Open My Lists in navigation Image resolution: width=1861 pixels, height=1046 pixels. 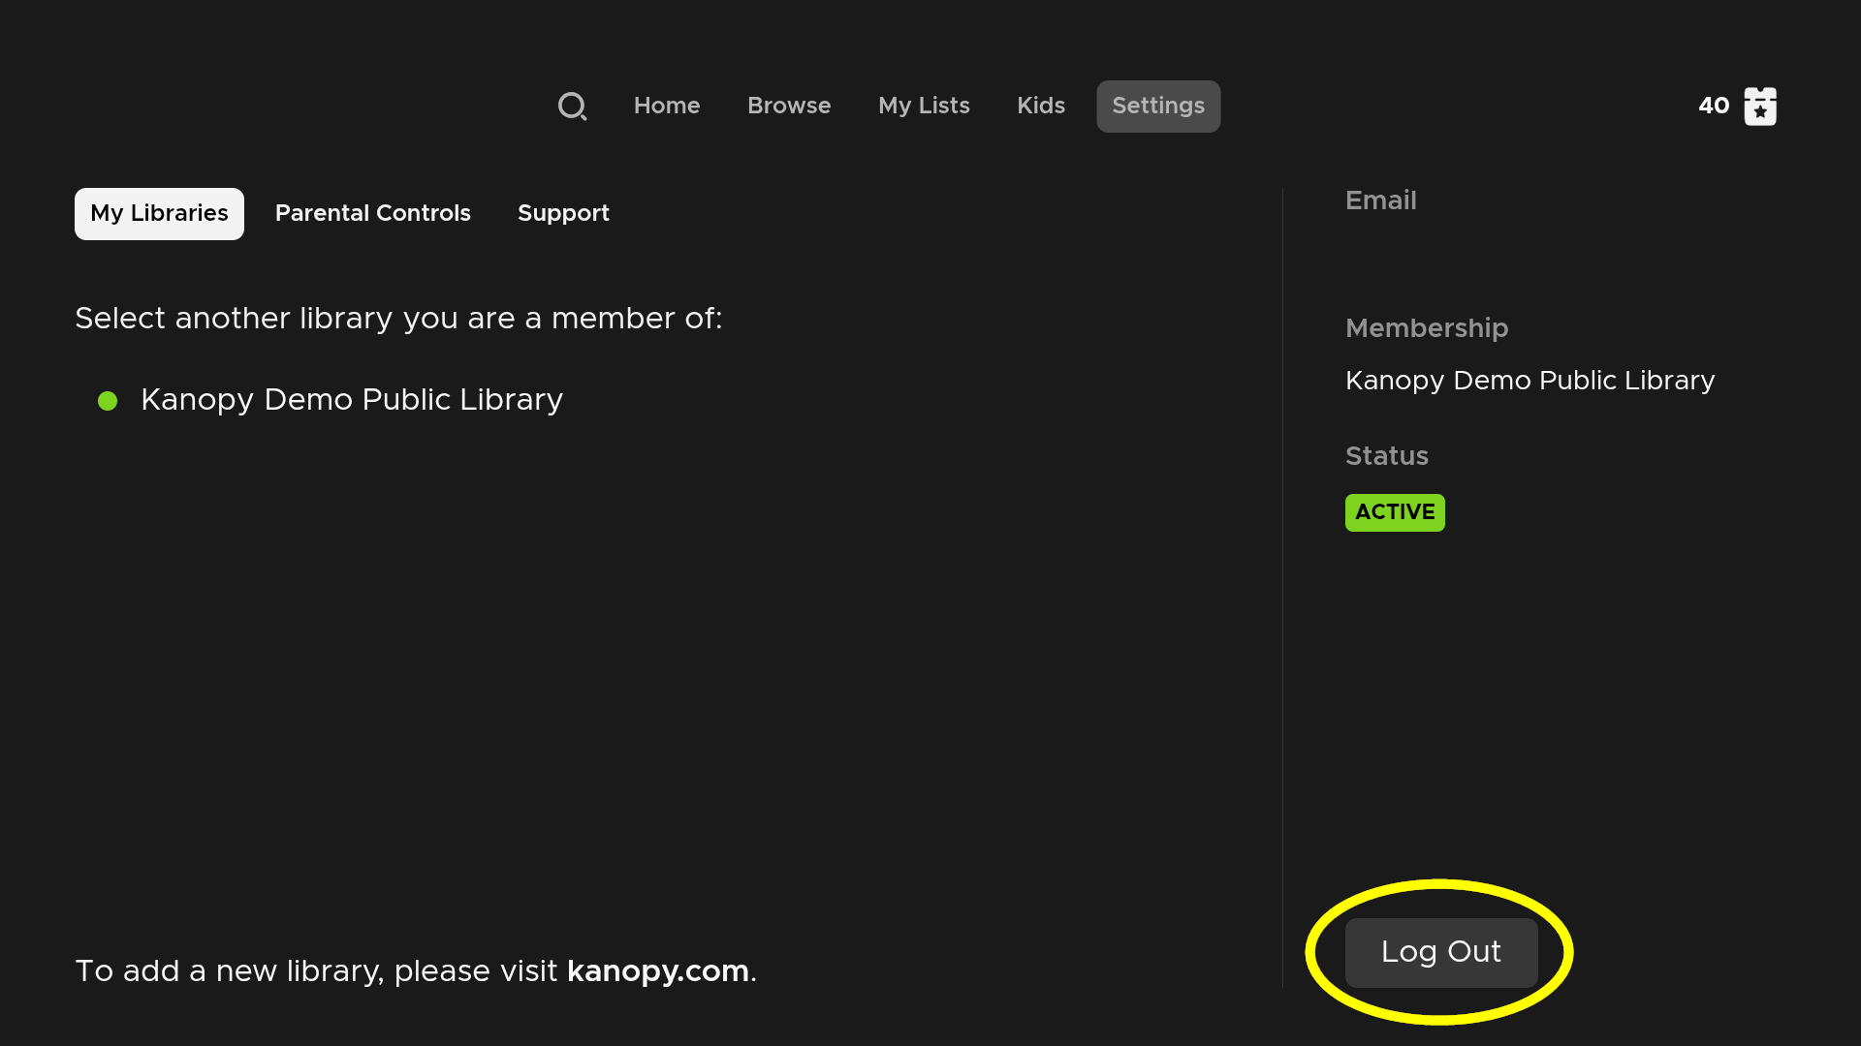coord(924,106)
